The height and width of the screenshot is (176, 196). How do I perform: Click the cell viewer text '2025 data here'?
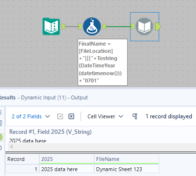pos(28,141)
